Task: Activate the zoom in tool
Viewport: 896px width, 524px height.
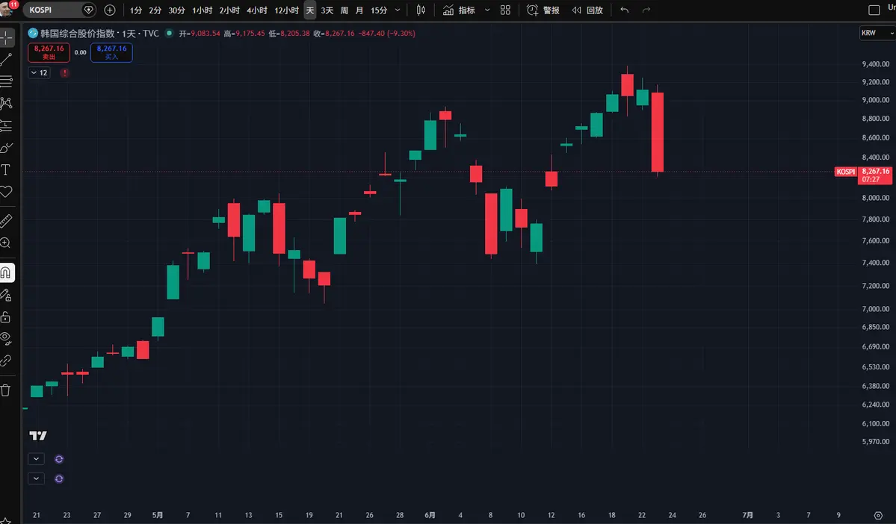Action: click(x=6, y=243)
